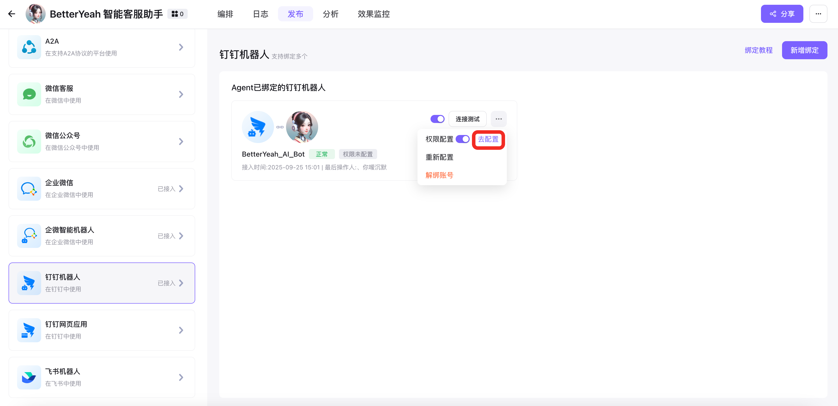Viewport: 838px width, 406px height.
Task: Click the WeChat official account icon
Action: (29, 142)
